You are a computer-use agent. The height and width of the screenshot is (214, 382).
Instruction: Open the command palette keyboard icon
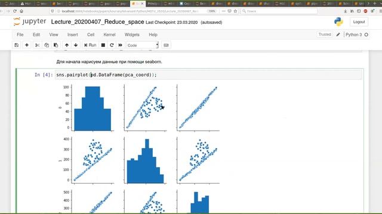tap(166, 45)
